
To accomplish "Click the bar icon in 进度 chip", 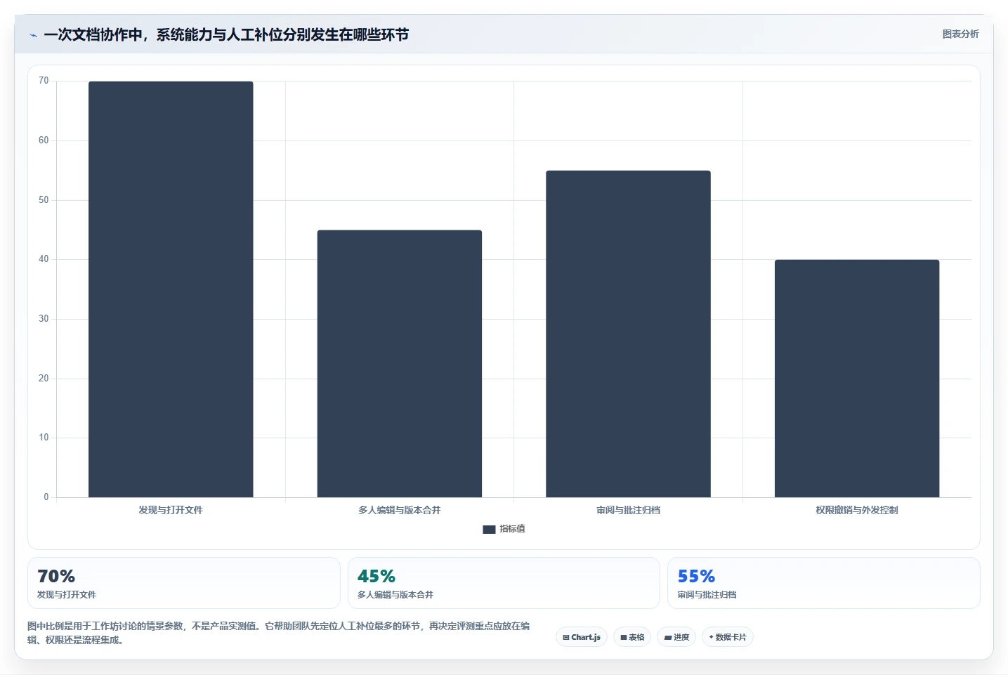I will 667,638.
